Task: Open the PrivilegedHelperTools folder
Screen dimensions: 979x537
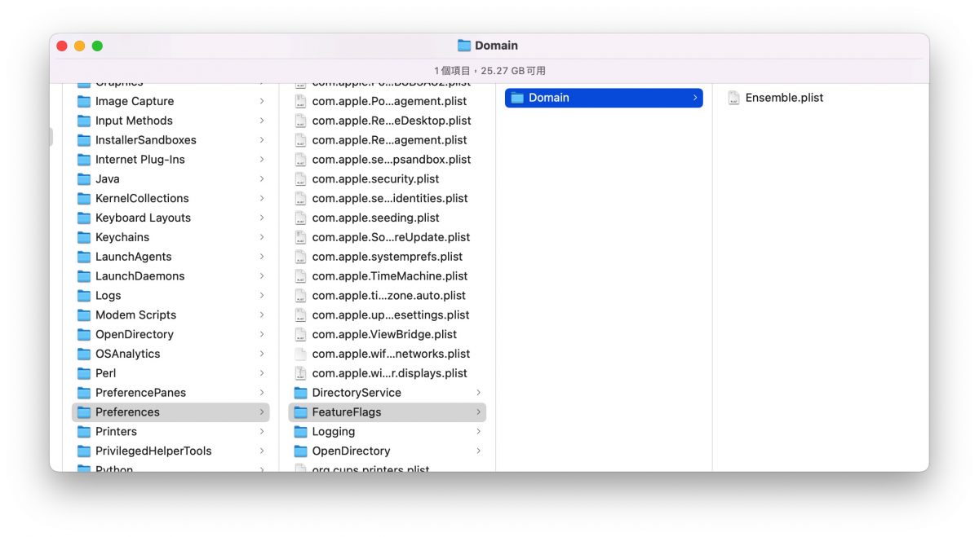Action: 171,451
